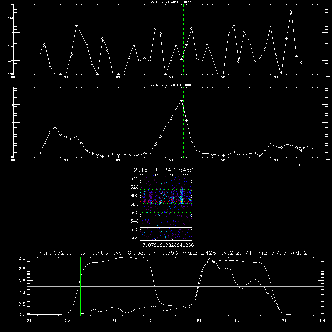Image resolution: width=332 pixels, height=332 pixels.
Task: Click the 'pos1 x' label in dusk plot
Action: click(x=306, y=148)
